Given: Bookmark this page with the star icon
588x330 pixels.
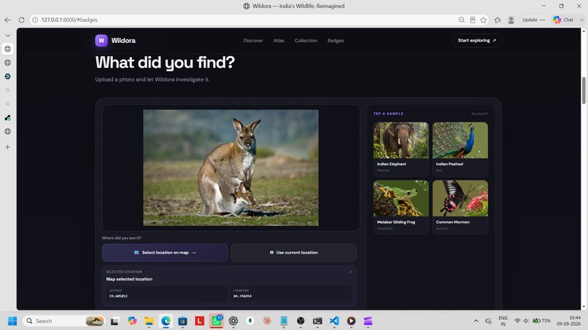Looking at the screenshot, I should point(484,20).
